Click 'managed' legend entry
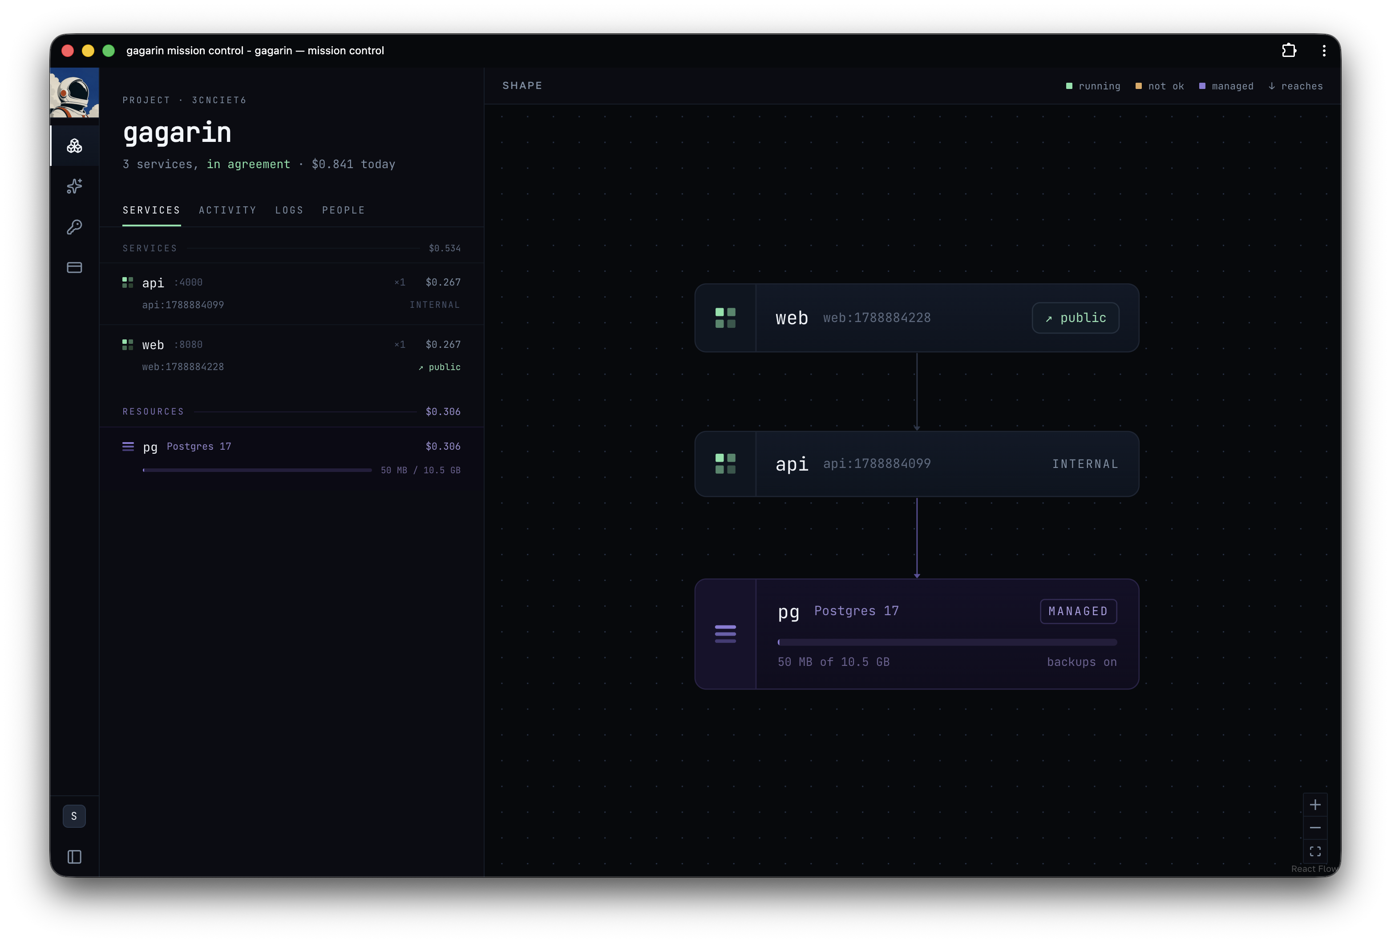1391x943 pixels. [1226, 86]
